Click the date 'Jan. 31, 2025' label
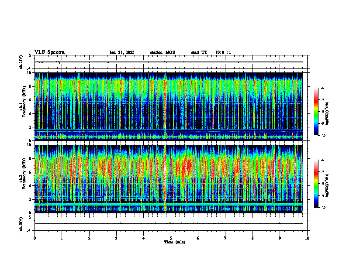 [122, 52]
